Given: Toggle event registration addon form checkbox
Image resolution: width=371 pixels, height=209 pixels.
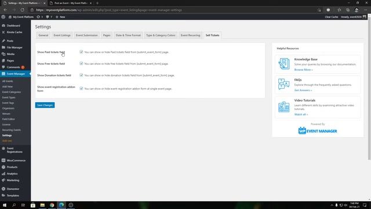Looking at the screenshot, I should tap(81, 88).
